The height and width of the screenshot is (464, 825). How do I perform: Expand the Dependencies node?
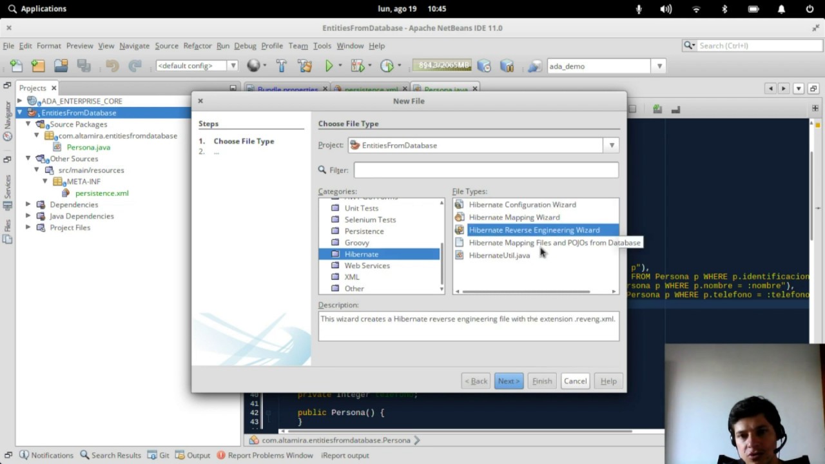point(28,204)
